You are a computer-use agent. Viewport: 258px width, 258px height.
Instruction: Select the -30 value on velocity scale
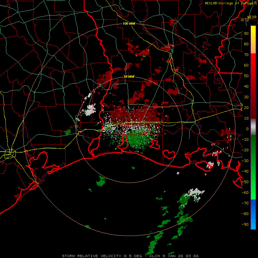(245, 161)
